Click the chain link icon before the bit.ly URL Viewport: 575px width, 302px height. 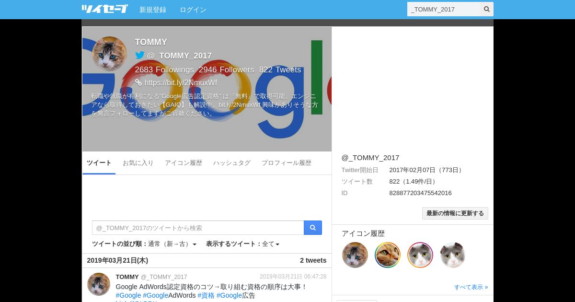point(138,82)
